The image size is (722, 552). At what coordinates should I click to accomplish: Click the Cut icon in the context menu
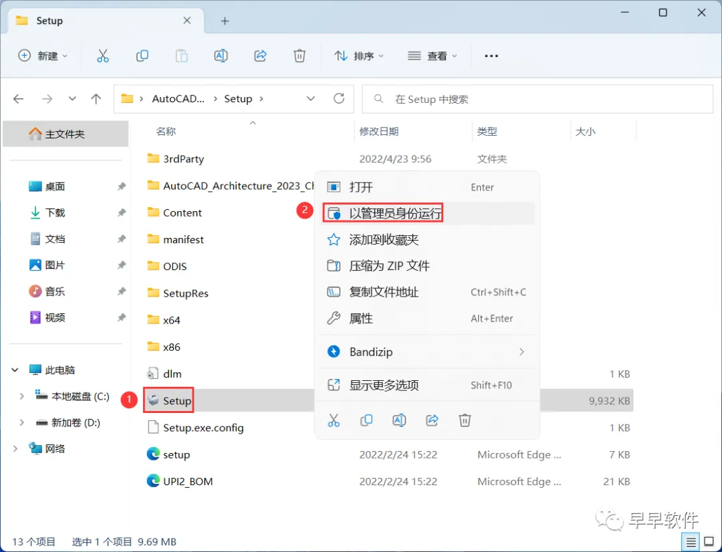pos(334,420)
